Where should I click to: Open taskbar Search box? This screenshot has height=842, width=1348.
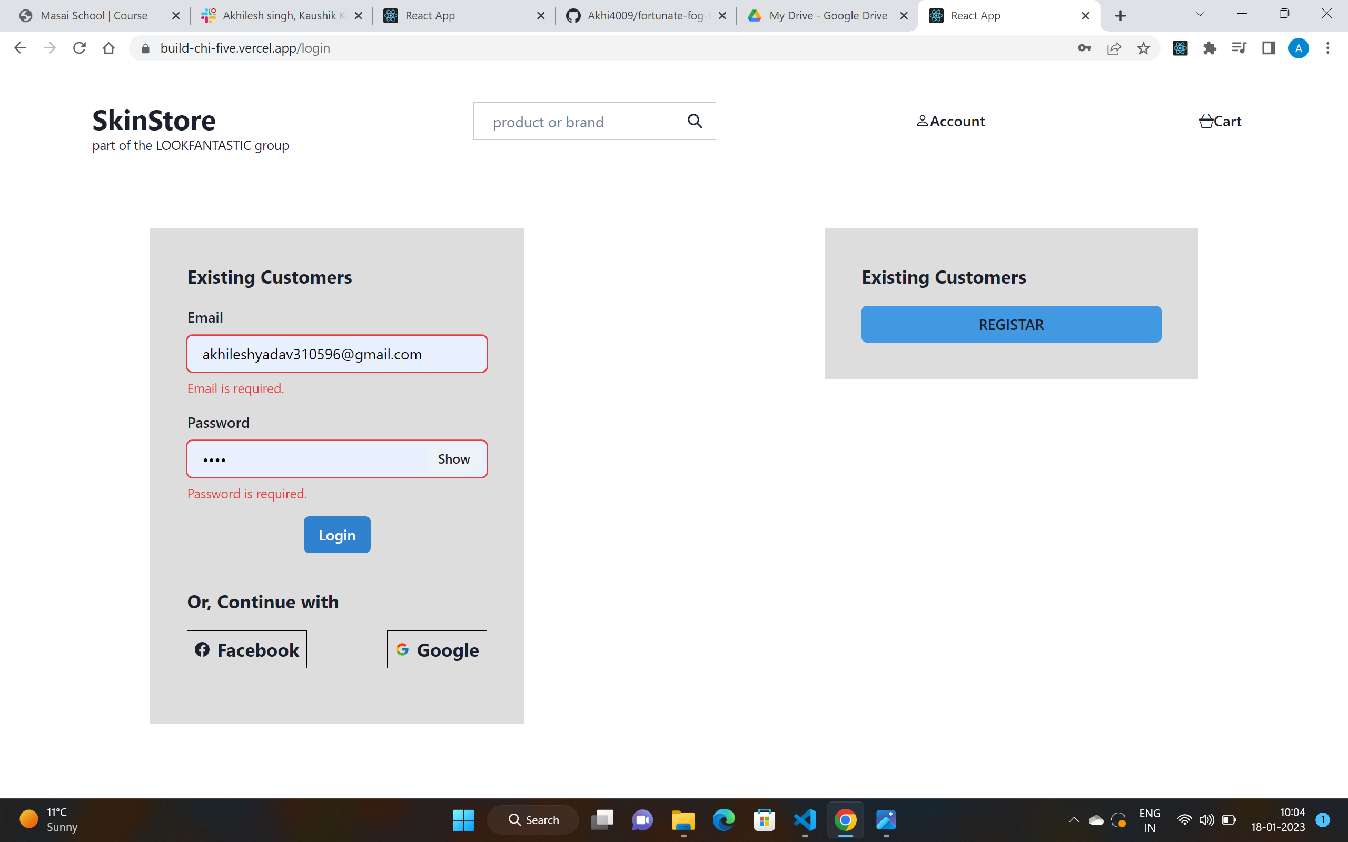tap(533, 820)
